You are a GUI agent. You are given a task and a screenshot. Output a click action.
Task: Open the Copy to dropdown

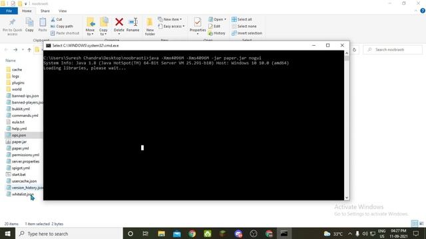[103, 27]
